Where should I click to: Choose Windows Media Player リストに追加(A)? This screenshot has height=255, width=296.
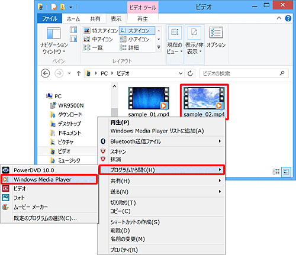(162, 131)
